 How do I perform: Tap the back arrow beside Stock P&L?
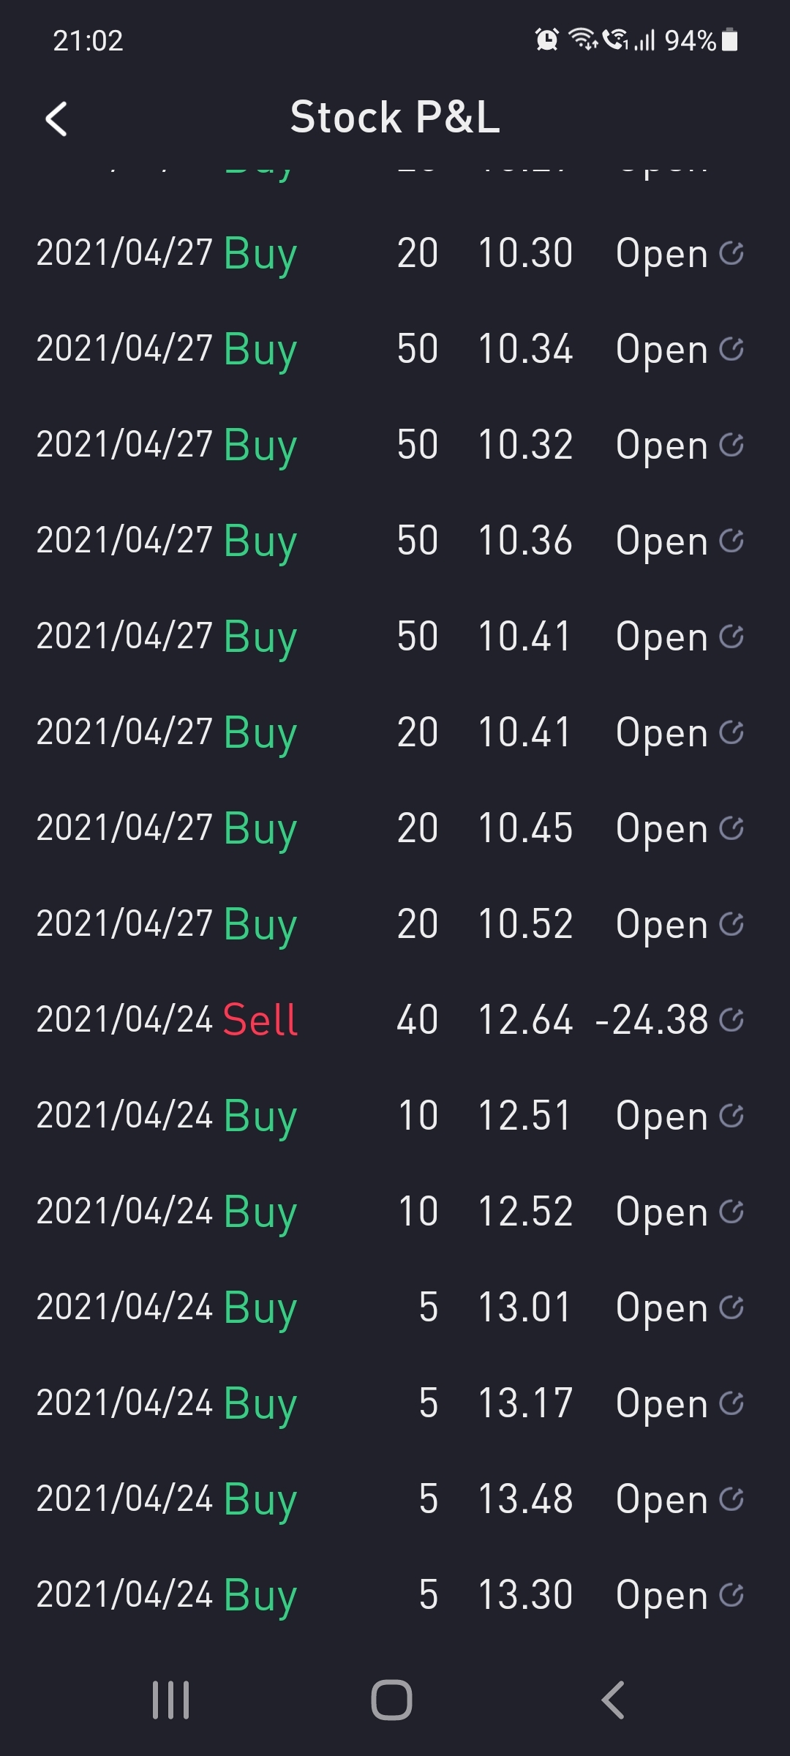click(x=56, y=119)
